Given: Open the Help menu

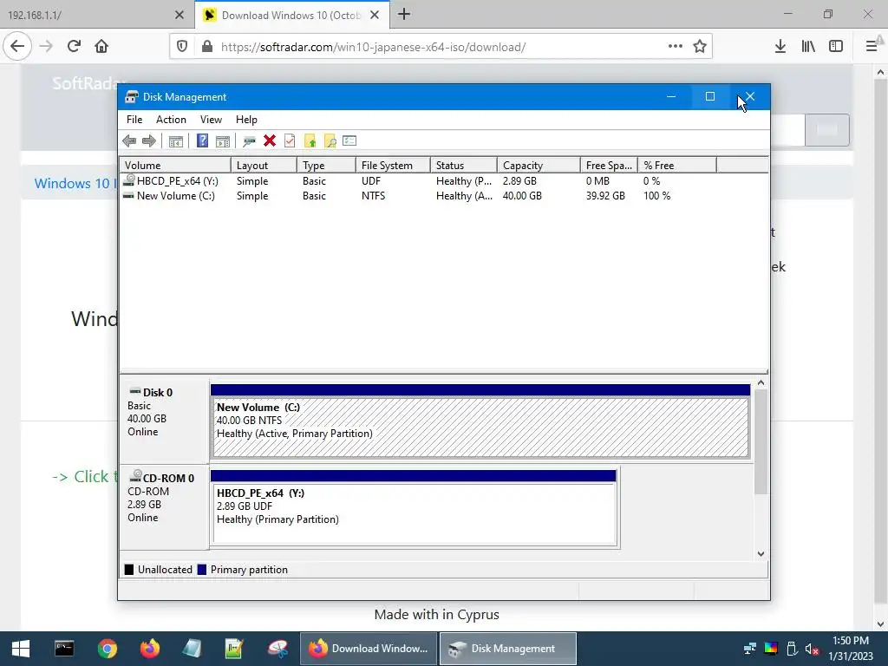Looking at the screenshot, I should pos(246,120).
